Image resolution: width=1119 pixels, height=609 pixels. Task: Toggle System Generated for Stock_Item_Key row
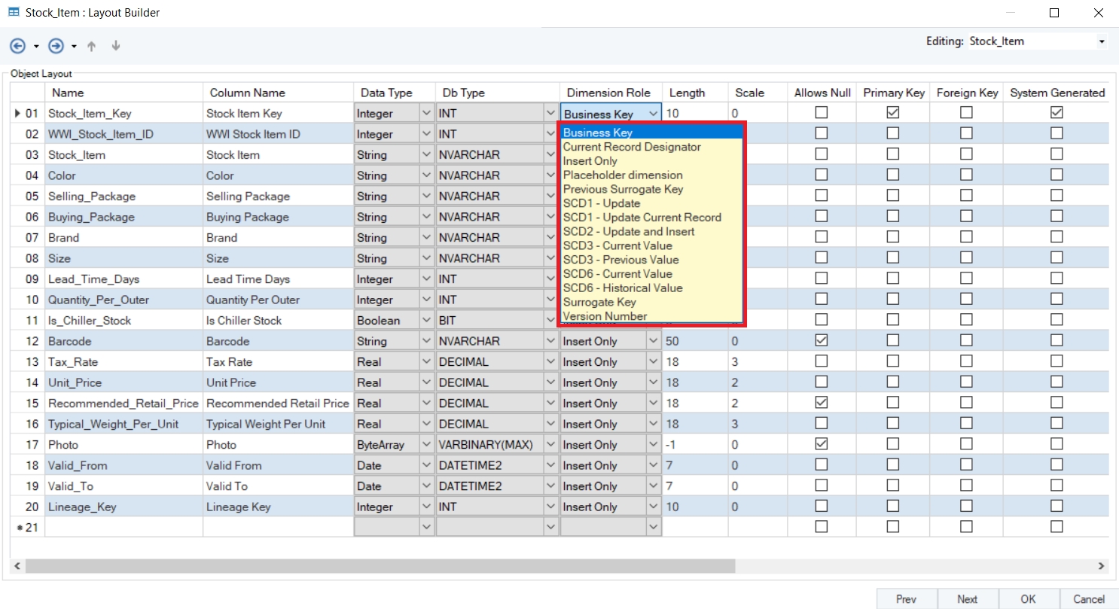1056,113
